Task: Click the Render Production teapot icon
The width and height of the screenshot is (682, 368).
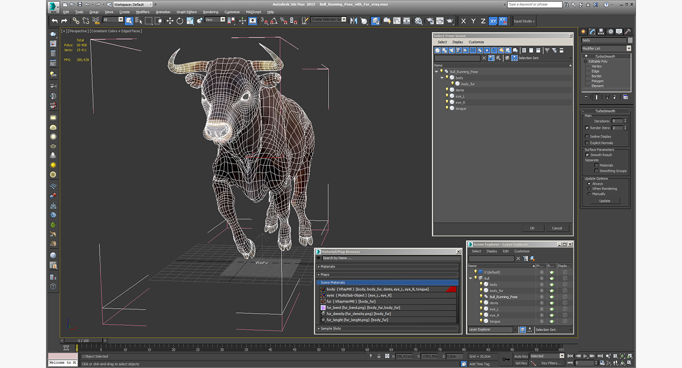Action: pyautogui.click(x=450, y=21)
